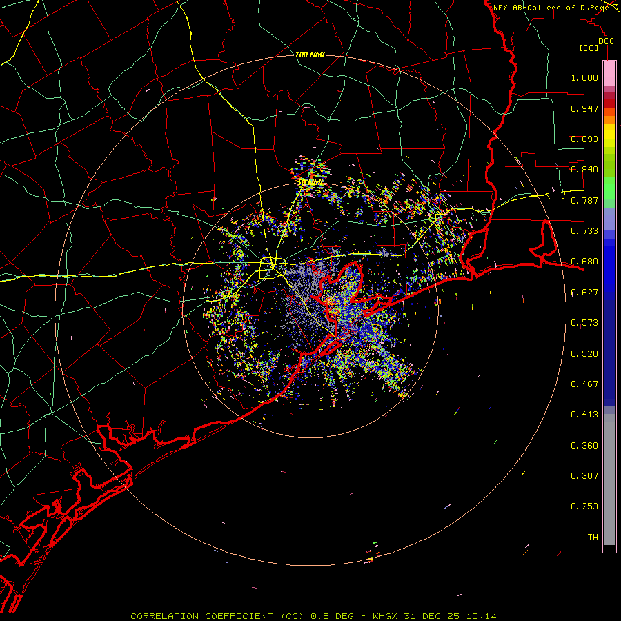Pick the pink segment of the color bar
The height and width of the screenshot is (621, 621).
pos(609,74)
